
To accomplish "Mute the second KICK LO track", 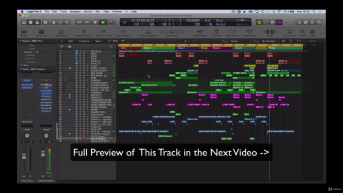I will tap(76, 63).
